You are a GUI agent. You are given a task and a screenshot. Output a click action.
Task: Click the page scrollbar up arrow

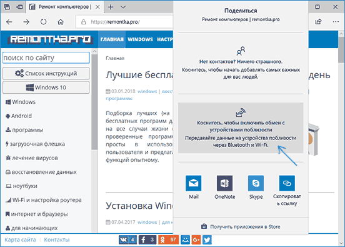[341, 34]
